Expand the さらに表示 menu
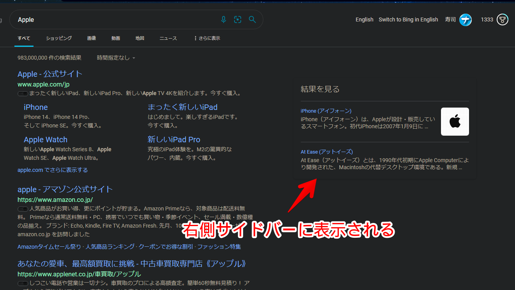Screen dimensions: 515x290 [207, 38]
